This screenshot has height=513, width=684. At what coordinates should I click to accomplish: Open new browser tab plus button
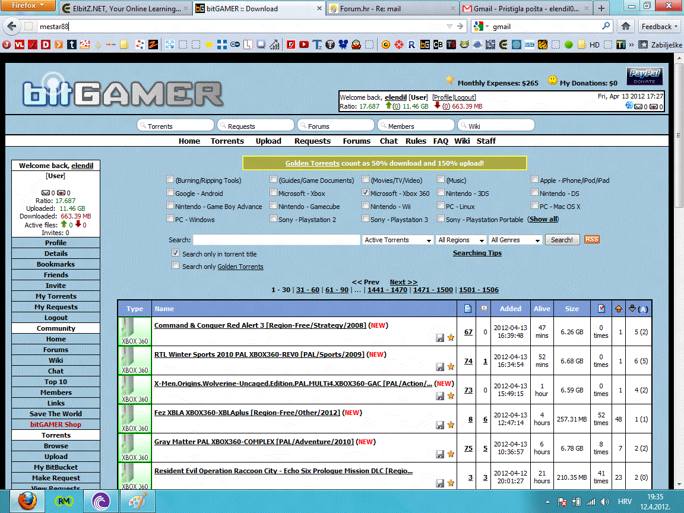click(x=601, y=8)
